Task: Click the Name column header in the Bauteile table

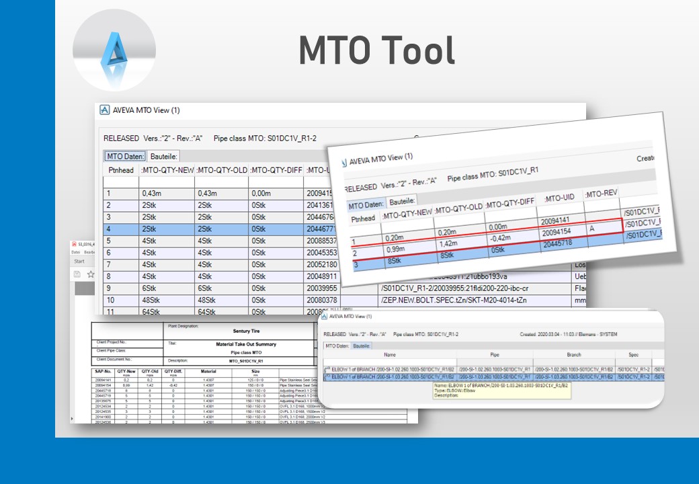Action: point(389,354)
